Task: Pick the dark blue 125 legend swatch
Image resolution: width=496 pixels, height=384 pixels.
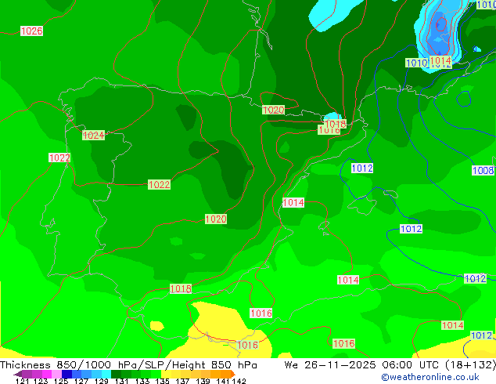Action: click(66, 374)
